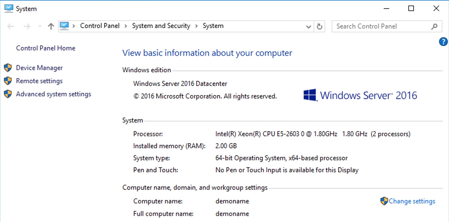Open Control Panel Home link
This screenshot has width=449, height=222.
pyautogui.click(x=46, y=48)
